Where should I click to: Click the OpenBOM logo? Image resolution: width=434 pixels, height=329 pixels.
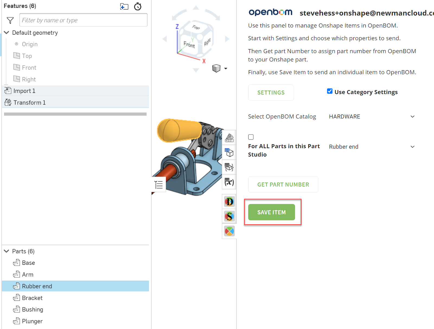[270, 12]
